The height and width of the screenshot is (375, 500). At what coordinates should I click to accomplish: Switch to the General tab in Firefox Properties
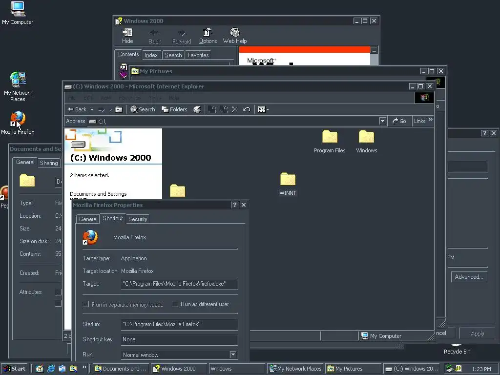(88, 219)
